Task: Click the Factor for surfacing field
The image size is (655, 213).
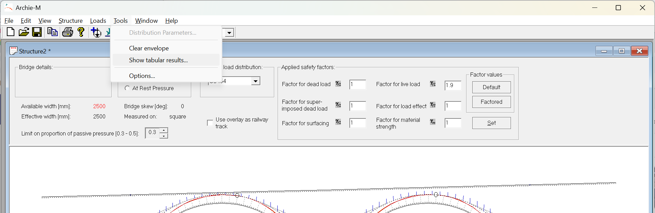Action: (358, 123)
